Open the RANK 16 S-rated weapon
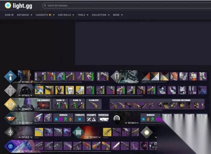Image resolution: width=211 pixels, height=154 pixels. click(73, 105)
